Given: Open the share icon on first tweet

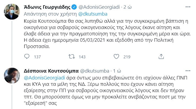Looking at the screenshot, I should [161, 56].
